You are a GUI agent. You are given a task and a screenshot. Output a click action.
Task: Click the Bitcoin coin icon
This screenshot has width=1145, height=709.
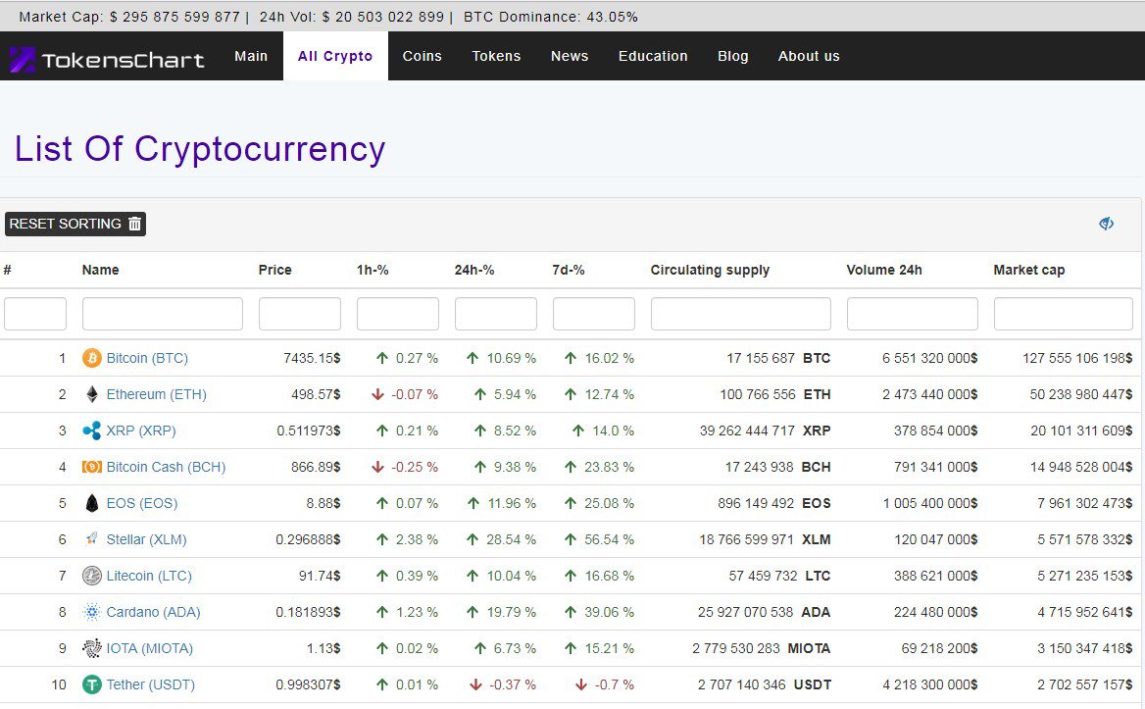pos(91,358)
